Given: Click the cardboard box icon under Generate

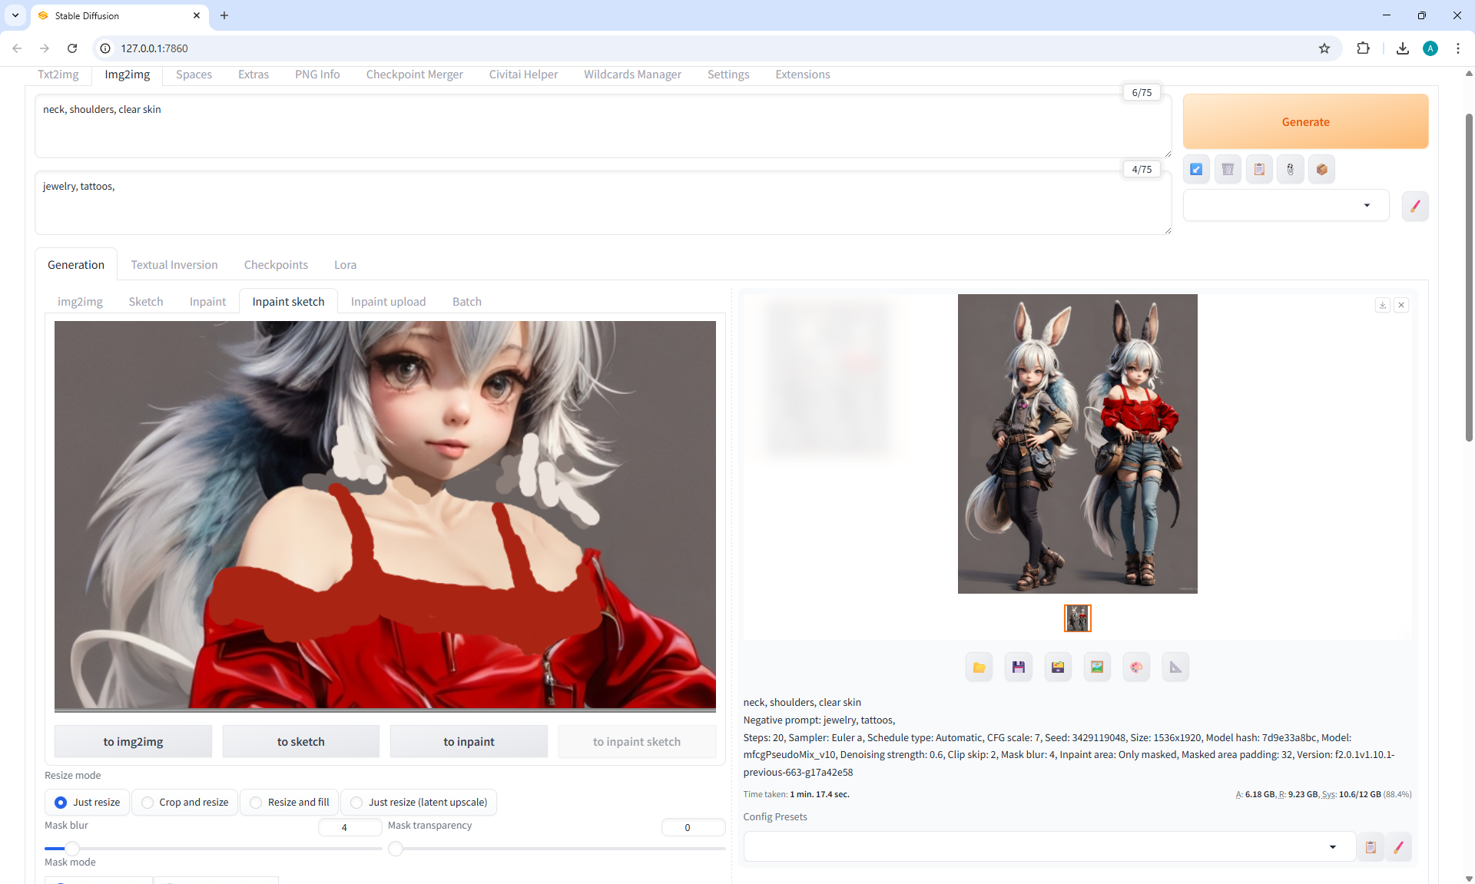Looking at the screenshot, I should pos(1321,170).
